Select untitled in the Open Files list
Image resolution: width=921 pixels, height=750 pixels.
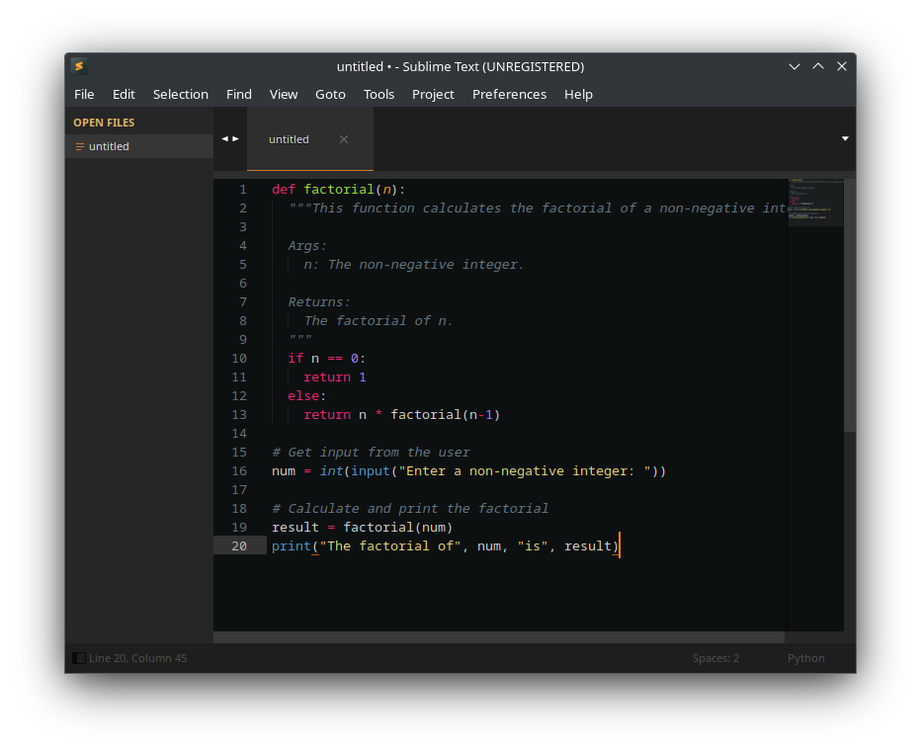(x=109, y=145)
